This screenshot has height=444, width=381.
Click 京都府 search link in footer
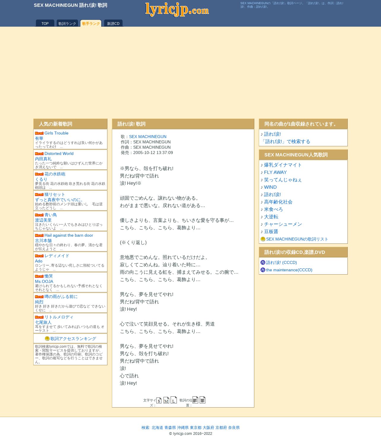point(221,428)
